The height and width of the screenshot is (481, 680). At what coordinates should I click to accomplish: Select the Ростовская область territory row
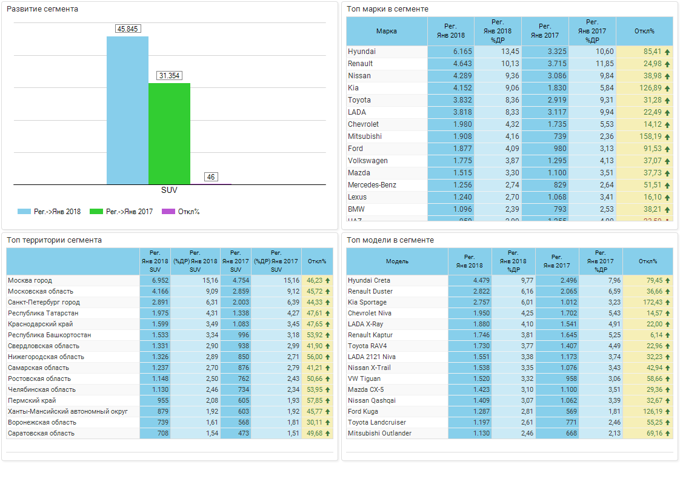click(x=170, y=379)
